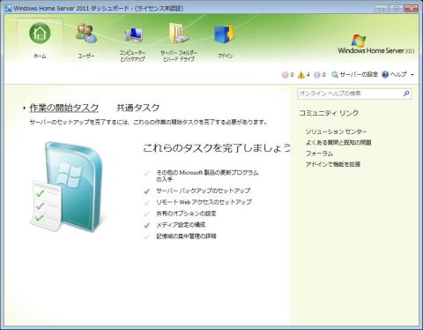Open the アドイン add-ins icon
Image resolution: width=423 pixels, height=330 pixels.
(225, 34)
